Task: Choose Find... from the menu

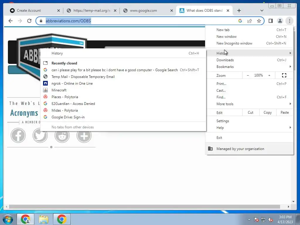Action: [249, 97]
